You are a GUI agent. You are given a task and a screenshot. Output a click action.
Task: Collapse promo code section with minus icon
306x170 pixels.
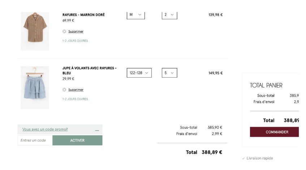pos(97,130)
